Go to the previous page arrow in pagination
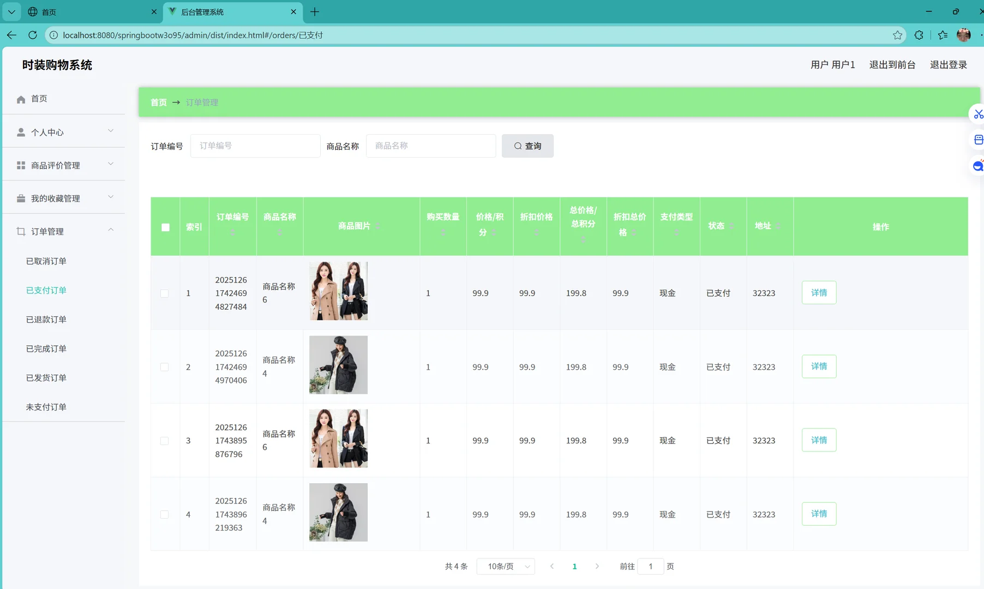This screenshot has width=984, height=589. [552, 566]
